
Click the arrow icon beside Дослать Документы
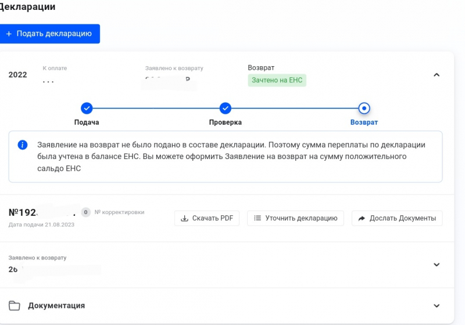pos(362,218)
